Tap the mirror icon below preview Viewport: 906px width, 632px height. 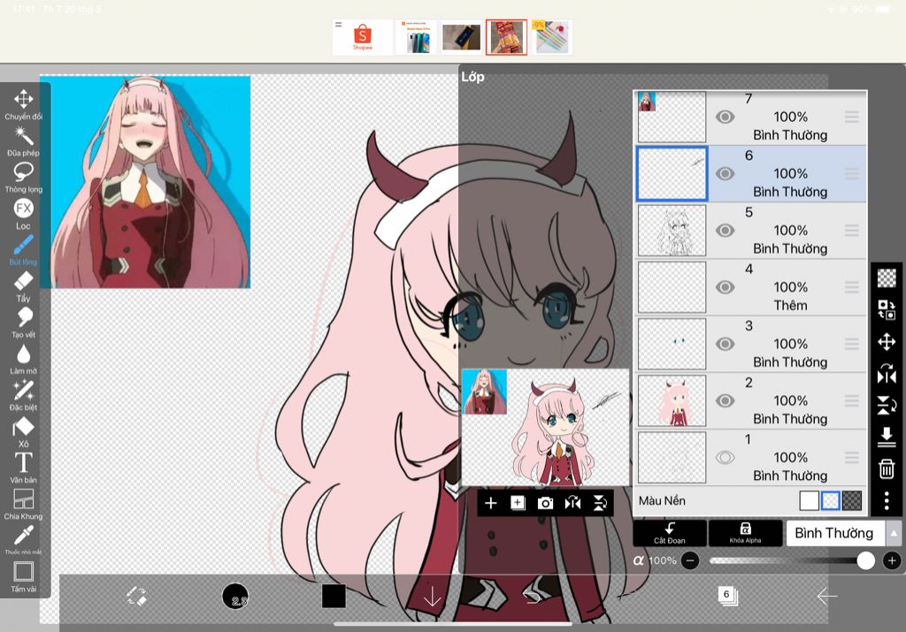[572, 503]
